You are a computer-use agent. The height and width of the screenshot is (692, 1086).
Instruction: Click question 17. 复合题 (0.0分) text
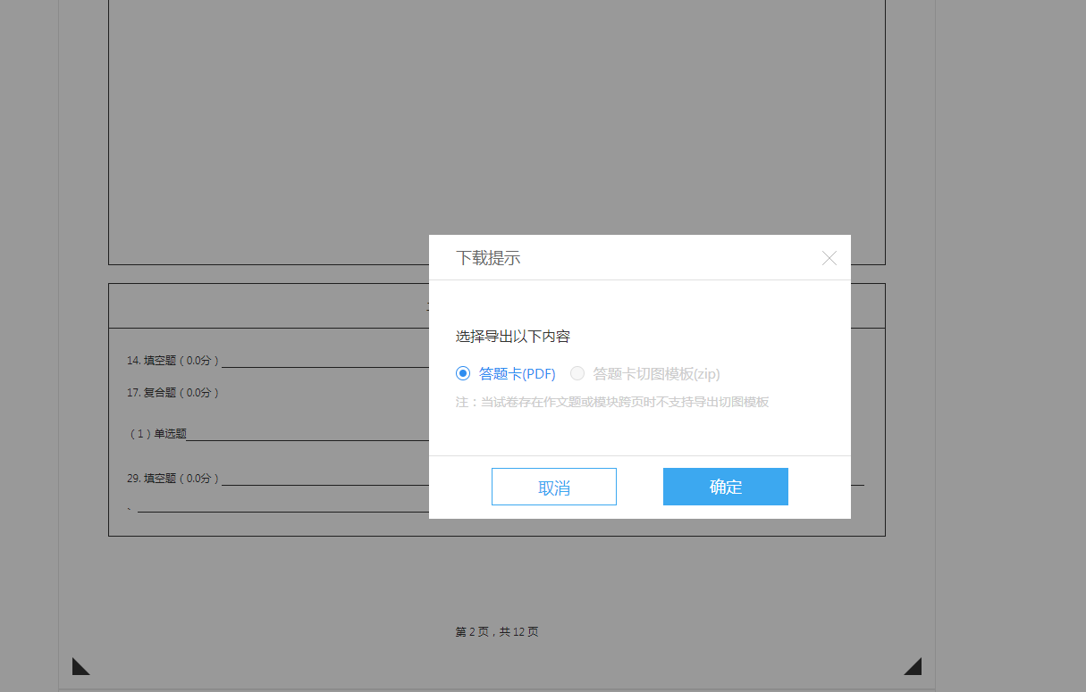[x=173, y=392]
